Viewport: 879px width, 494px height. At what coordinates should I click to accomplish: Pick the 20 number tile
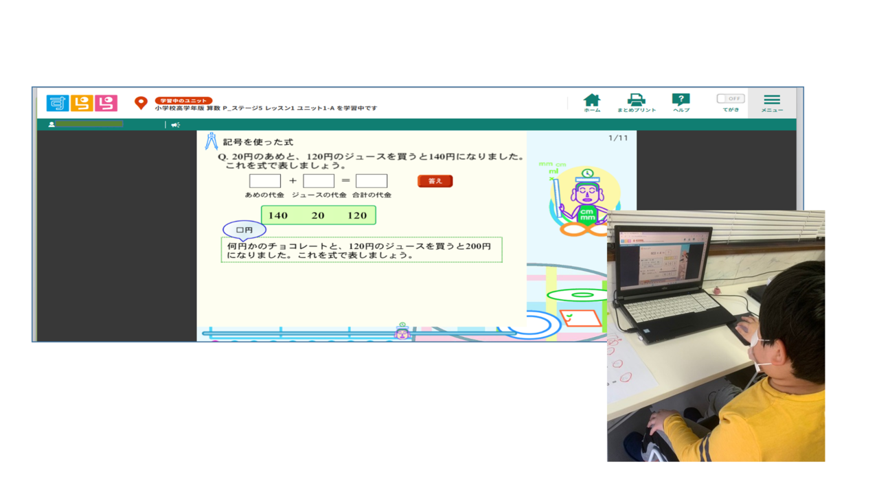[x=318, y=215]
